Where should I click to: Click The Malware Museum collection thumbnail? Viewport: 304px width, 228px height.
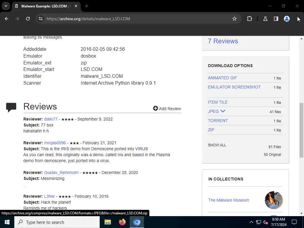point(273,200)
